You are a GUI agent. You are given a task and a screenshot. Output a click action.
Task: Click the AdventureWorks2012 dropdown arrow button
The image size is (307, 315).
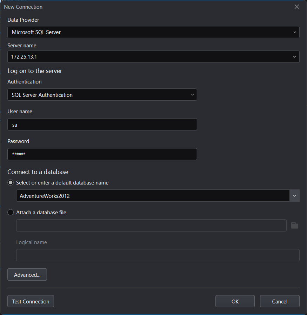(x=294, y=196)
